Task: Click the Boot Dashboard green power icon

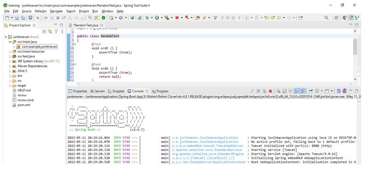Action: [x=103, y=18]
